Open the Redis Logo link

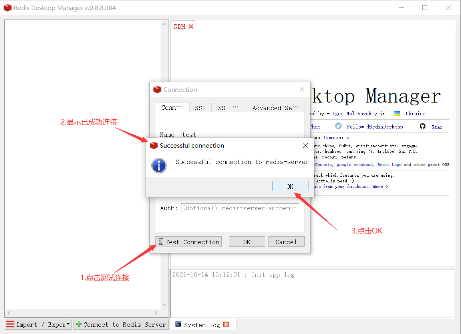point(389,165)
